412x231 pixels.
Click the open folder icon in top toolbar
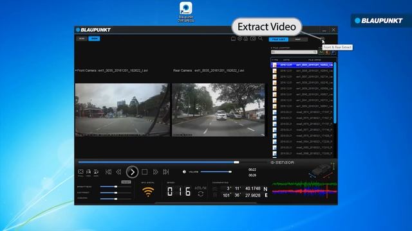pyautogui.click(x=233, y=38)
